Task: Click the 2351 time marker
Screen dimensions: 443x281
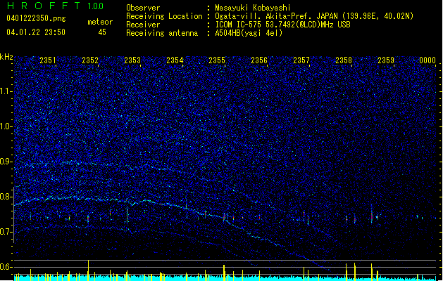Action: tap(48, 60)
